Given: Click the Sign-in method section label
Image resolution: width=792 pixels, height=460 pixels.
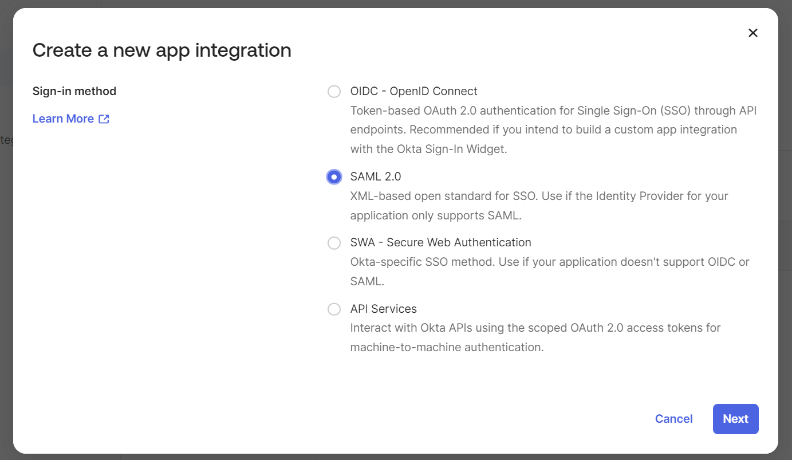Looking at the screenshot, I should pyautogui.click(x=74, y=91).
